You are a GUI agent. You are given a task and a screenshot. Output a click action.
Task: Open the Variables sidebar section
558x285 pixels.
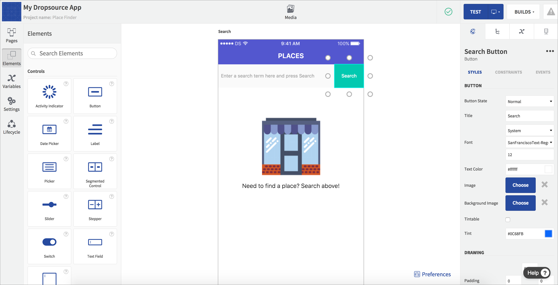11,81
